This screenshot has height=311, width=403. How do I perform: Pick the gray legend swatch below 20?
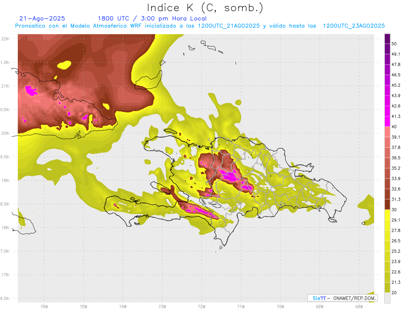387,298
